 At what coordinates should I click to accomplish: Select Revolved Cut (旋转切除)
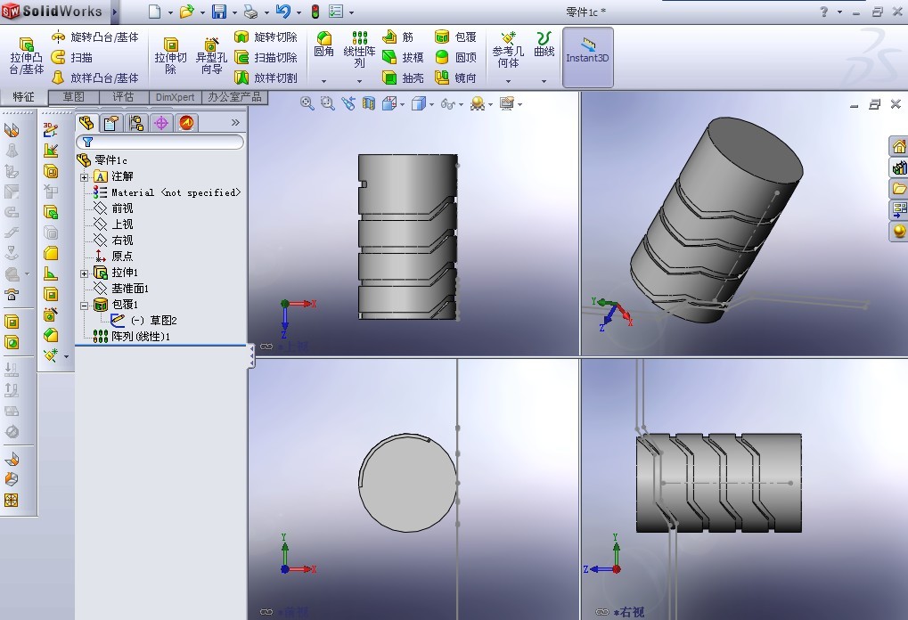coord(266,37)
